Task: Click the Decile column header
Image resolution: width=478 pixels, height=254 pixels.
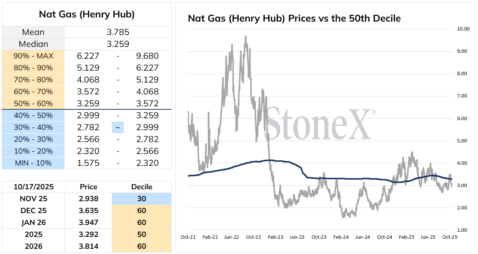Action: [x=141, y=187]
